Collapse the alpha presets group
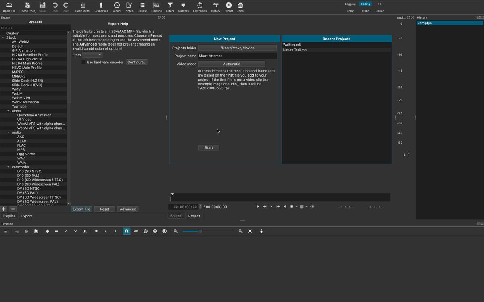 click(9, 111)
